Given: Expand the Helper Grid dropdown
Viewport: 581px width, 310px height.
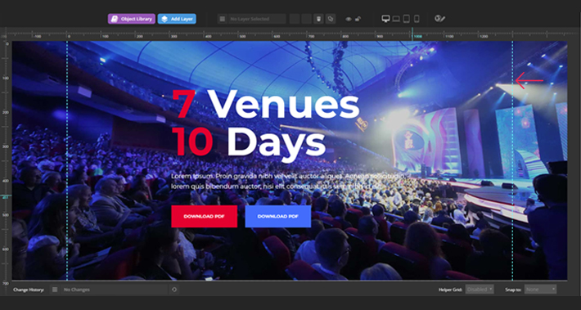Looking at the screenshot, I should point(480,290).
